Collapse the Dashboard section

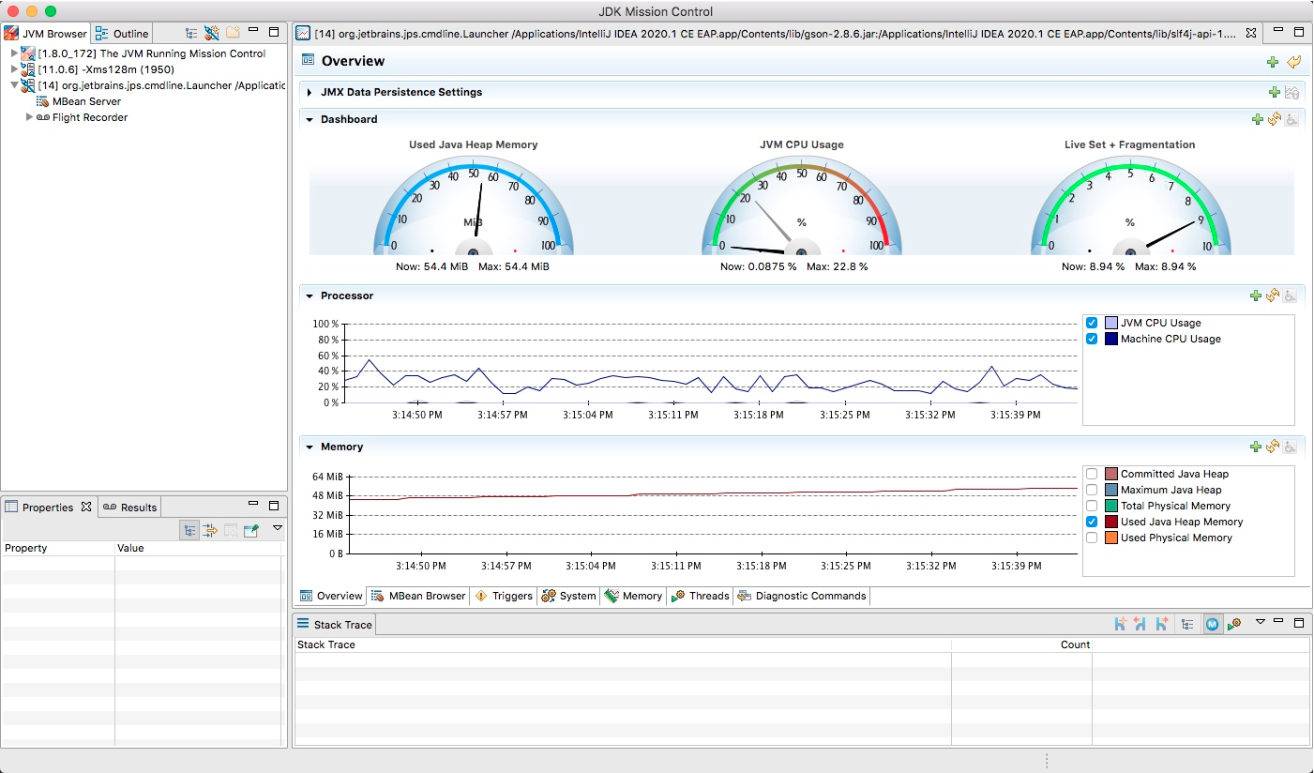[x=310, y=120]
